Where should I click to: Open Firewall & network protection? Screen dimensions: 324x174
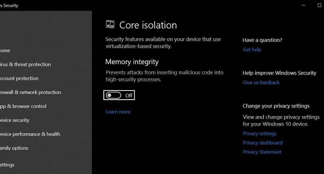click(30, 92)
